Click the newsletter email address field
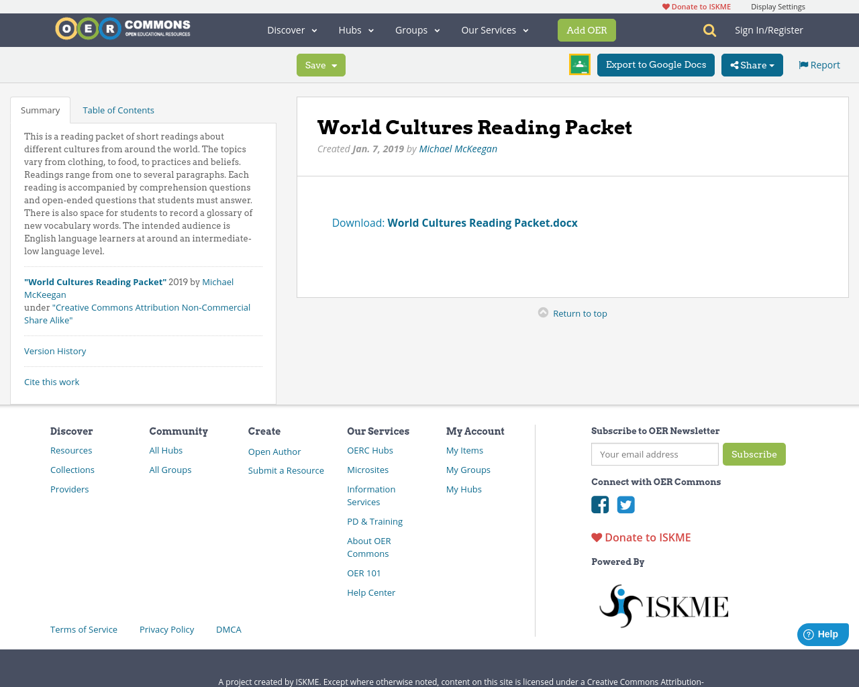Image resolution: width=859 pixels, height=687 pixels. pyautogui.click(x=654, y=454)
